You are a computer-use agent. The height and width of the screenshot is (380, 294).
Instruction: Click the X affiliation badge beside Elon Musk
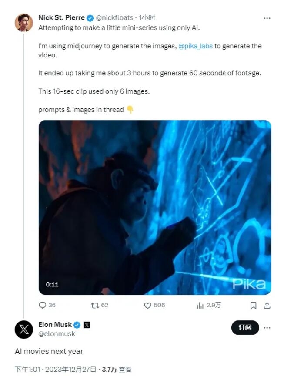click(87, 325)
